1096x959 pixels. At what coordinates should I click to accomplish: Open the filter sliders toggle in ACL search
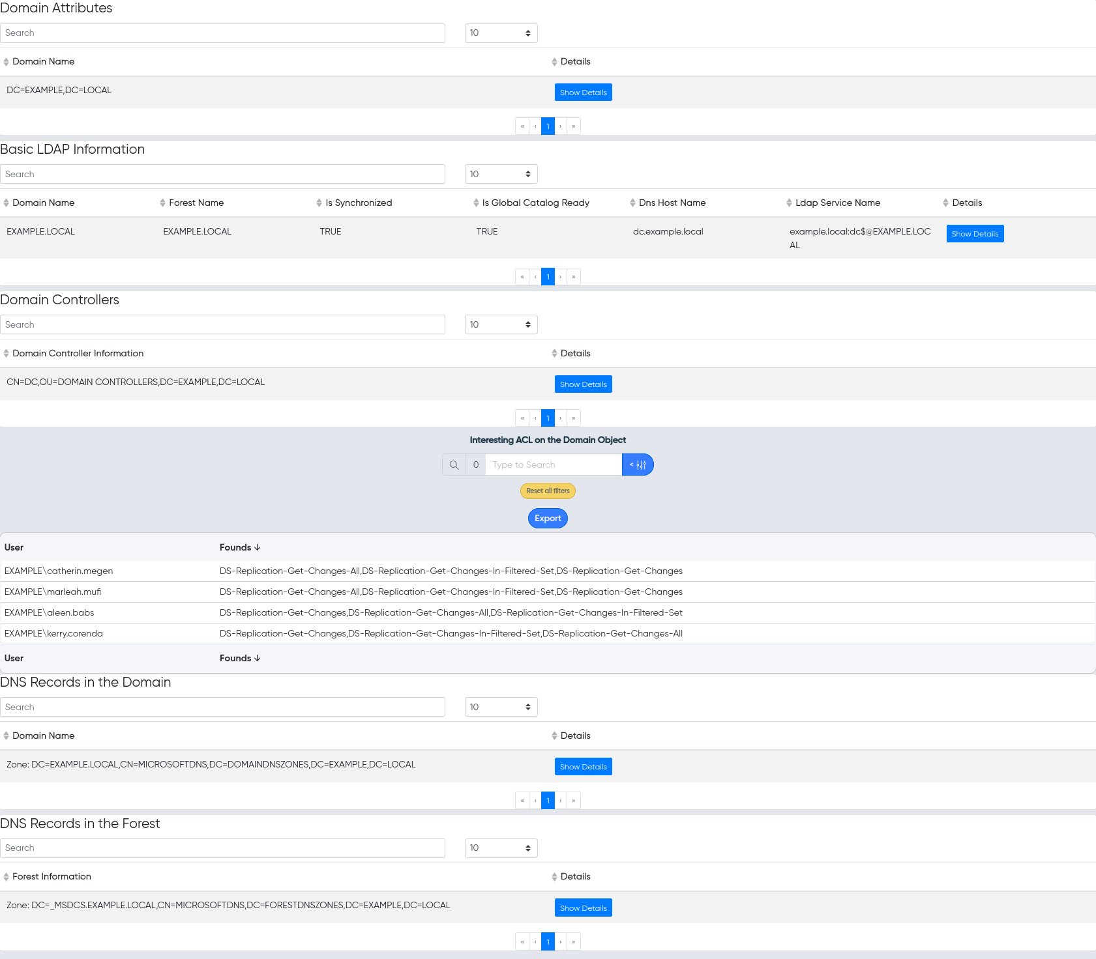click(638, 465)
